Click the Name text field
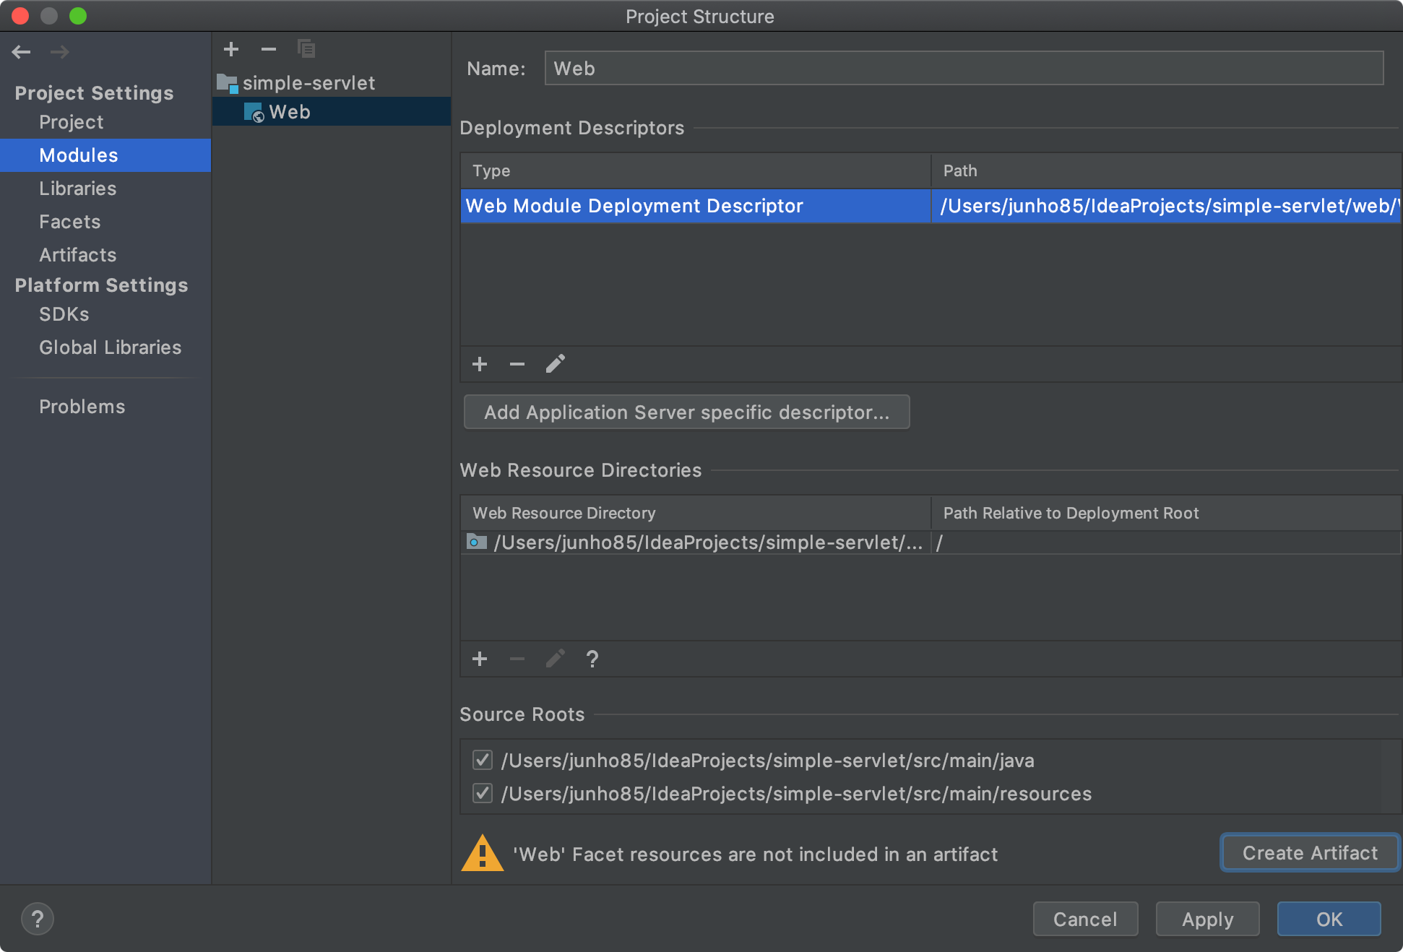 point(964,69)
